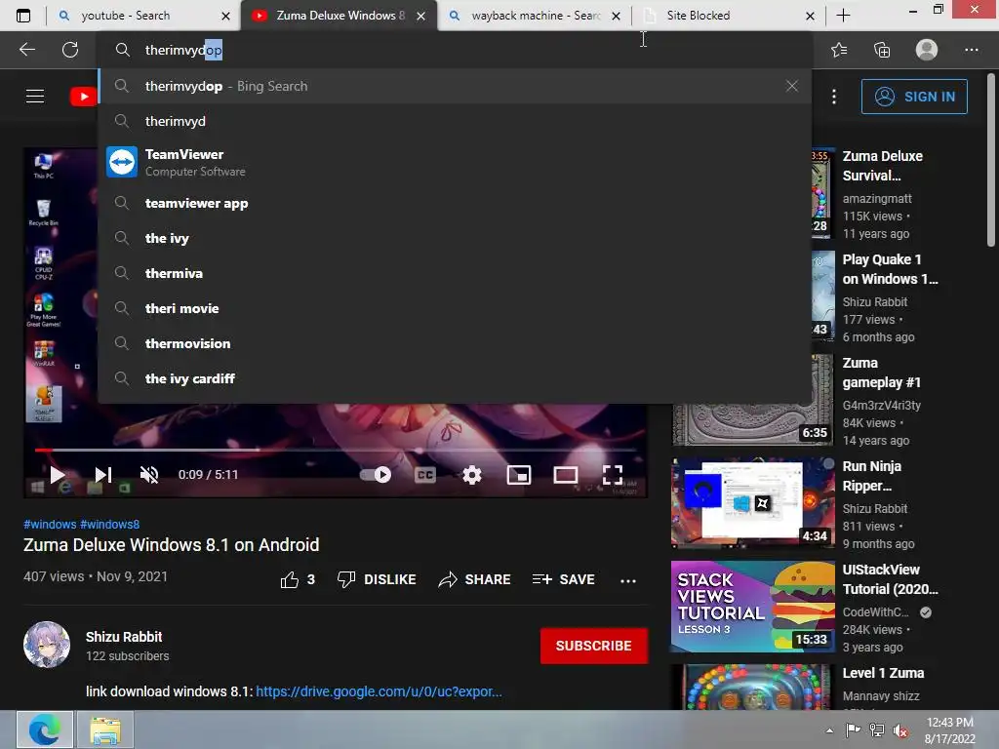The image size is (999, 749).
Task: Open Shizu Rabbit channel avatar
Action: point(47,645)
